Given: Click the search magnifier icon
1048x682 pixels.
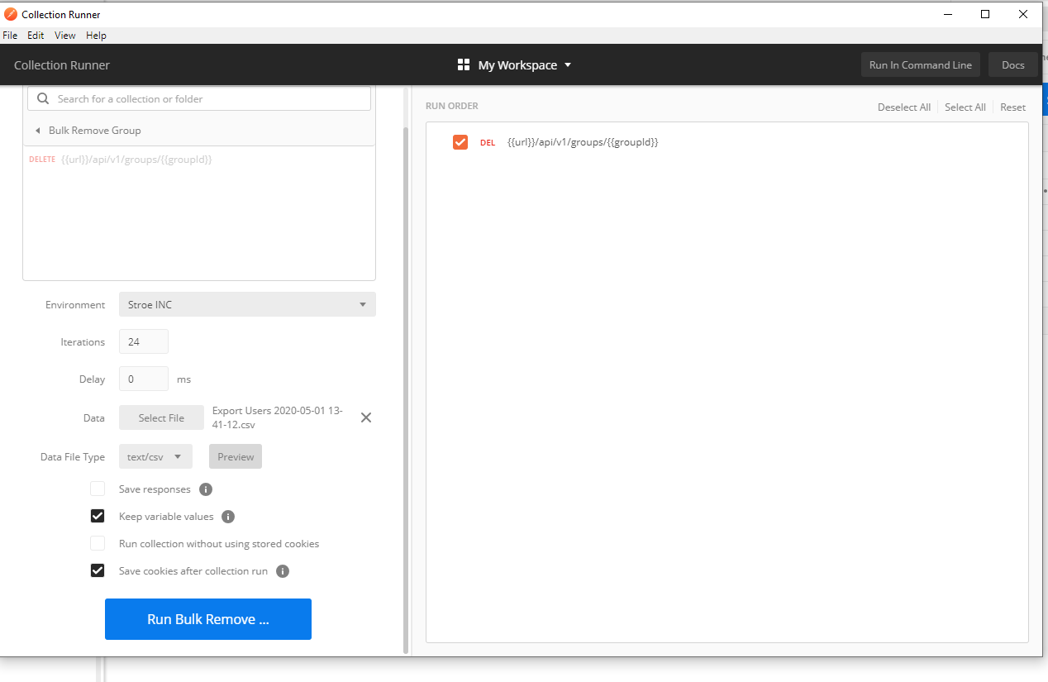Looking at the screenshot, I should [x=43, y=99].
